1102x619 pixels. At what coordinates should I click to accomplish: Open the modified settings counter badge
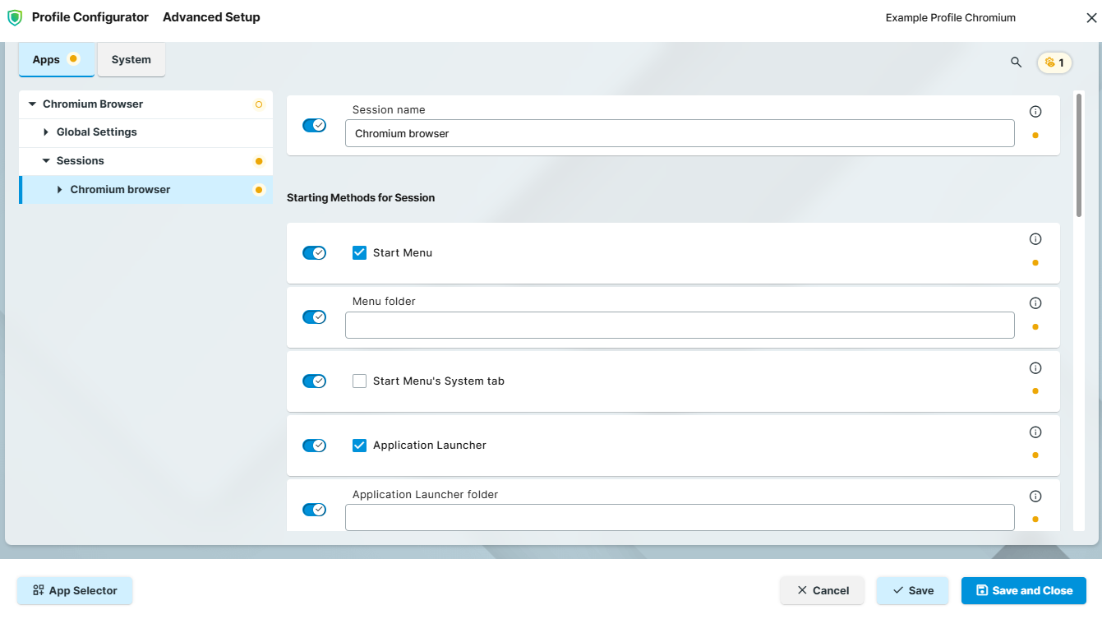[x=1054, y=62]
